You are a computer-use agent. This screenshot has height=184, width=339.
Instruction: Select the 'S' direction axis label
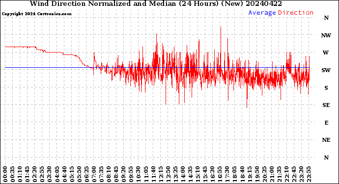click(326, 88)
